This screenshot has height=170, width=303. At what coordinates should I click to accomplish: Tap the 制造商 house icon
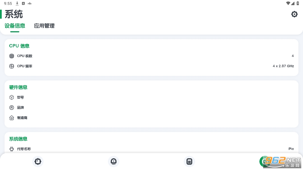11,118
